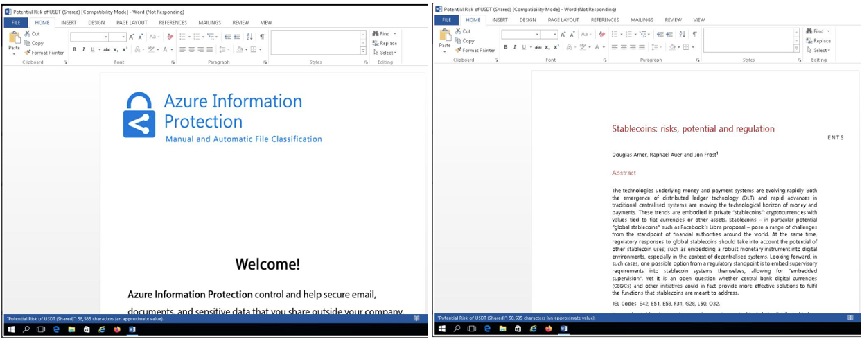Image resolution: width=862 pixels, height=339 pixels.
Task: Switch to REVIEW tab in Stablecoins document window
Action: pos(674,20)
